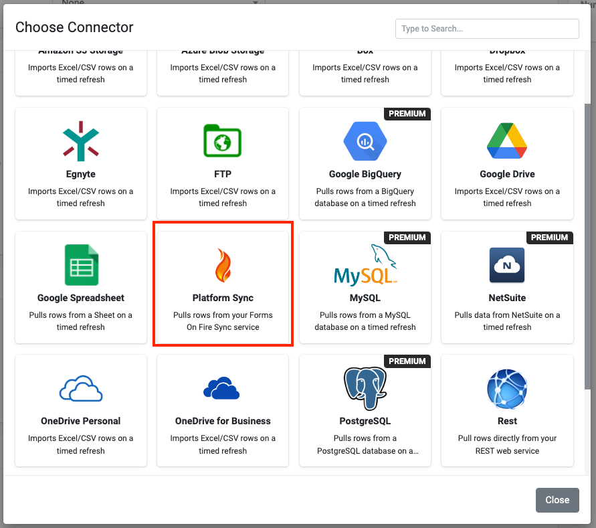
Task: Click Egnyte's 'Imports Excel/CSV rows' description
Action: (80, 197)
